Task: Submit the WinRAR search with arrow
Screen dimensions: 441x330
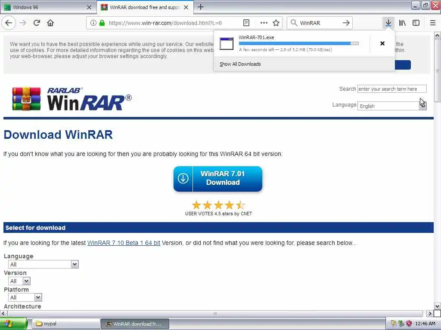Action: [346, 23]
